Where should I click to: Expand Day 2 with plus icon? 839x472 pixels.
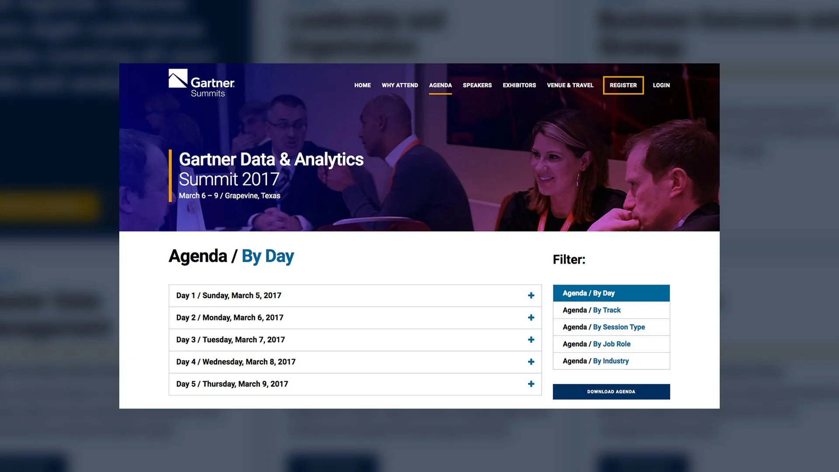pyautogui.click(x=531, y=318)
